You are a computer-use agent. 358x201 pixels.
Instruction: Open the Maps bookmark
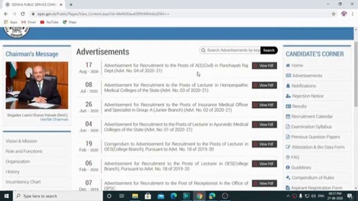pos(70,22)
